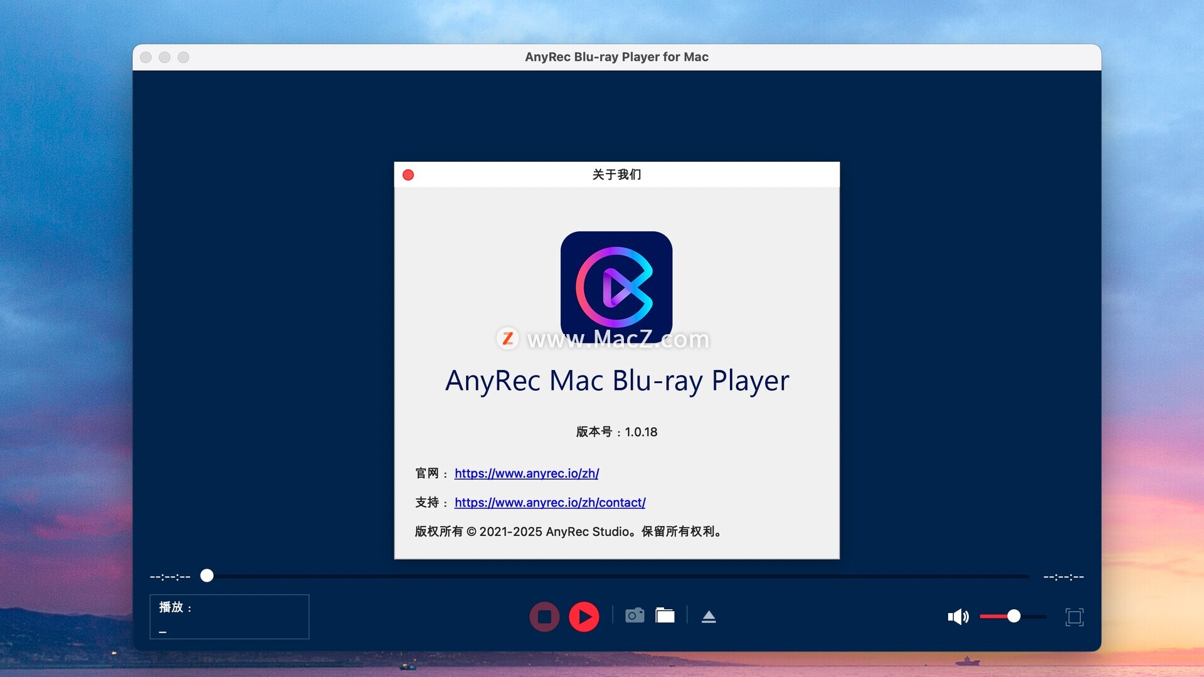Click the AnyRec Mac Blu-ray Player heading
The width and height of the screenshot is (1204, 677).
617,380
